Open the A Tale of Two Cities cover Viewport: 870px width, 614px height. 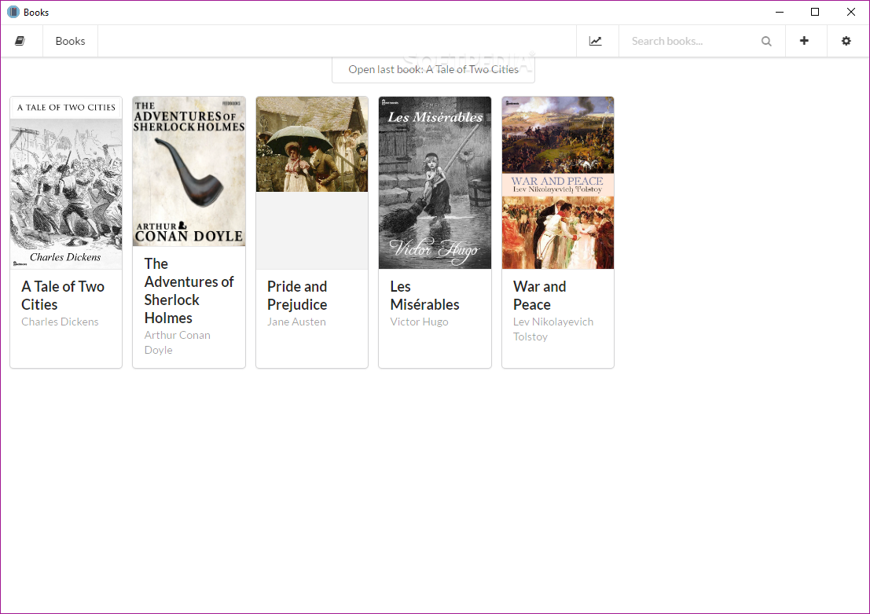66,182
